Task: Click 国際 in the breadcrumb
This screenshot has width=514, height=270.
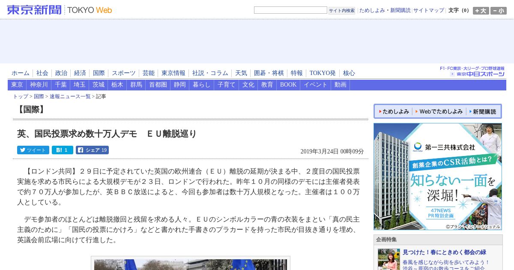Action: [39, 96]
